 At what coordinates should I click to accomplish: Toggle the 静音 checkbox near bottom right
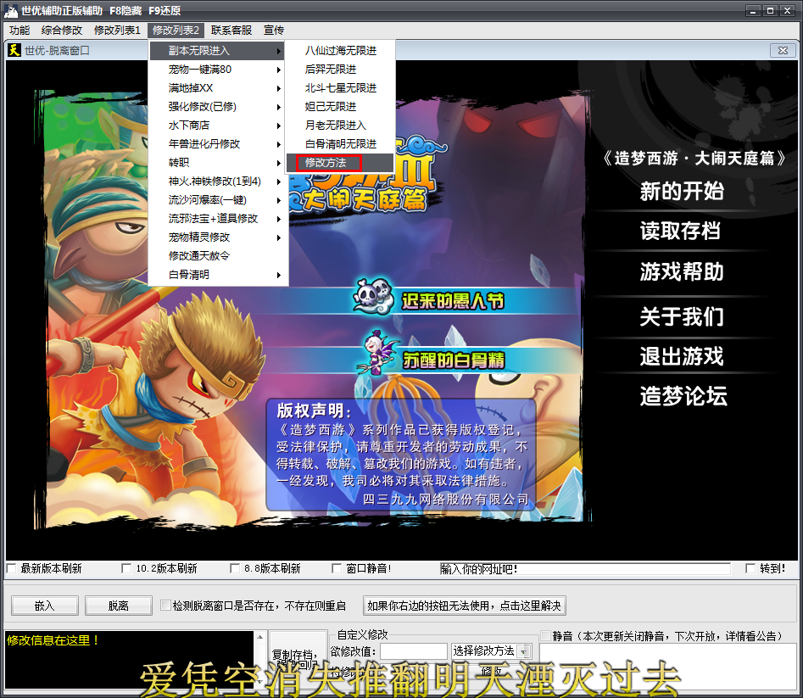pos(545,636)
